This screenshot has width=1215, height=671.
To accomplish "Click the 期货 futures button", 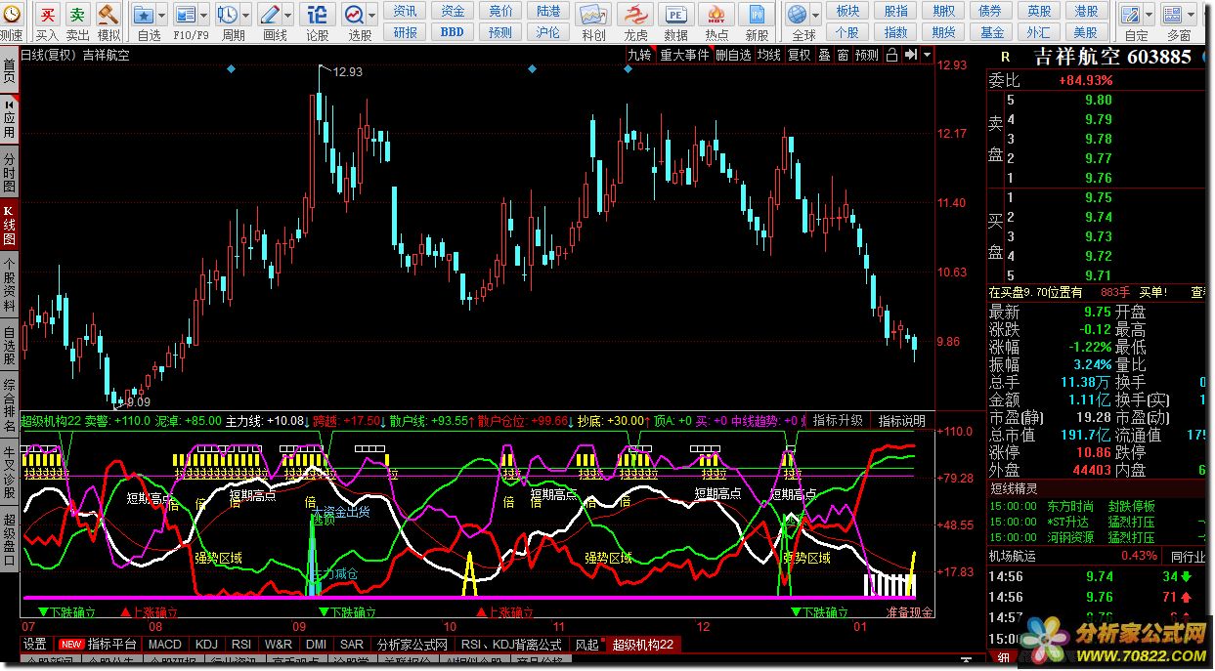I will point(944,32).
